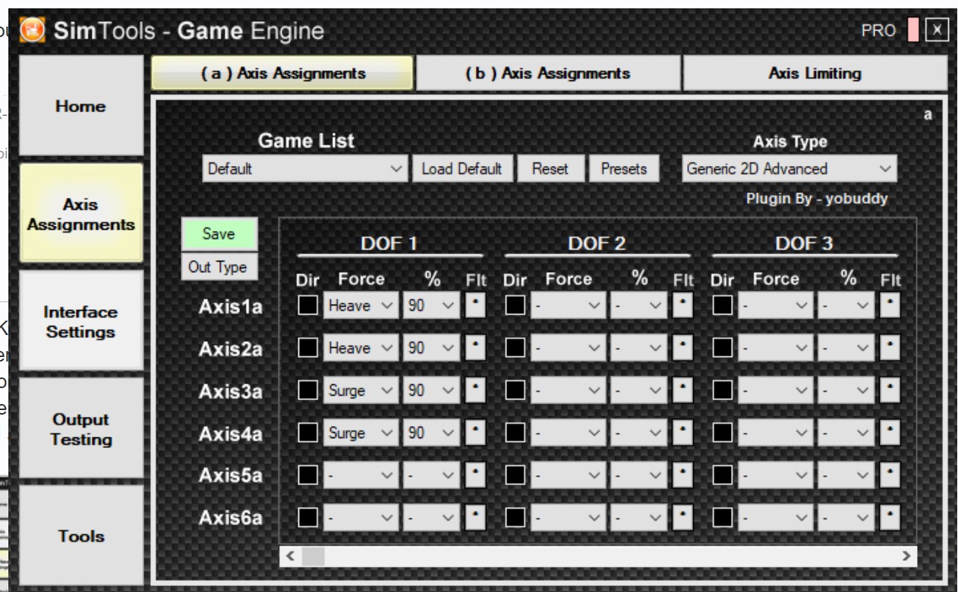Click Axis5a DOF 3 Flt filter button

point(890,475)
